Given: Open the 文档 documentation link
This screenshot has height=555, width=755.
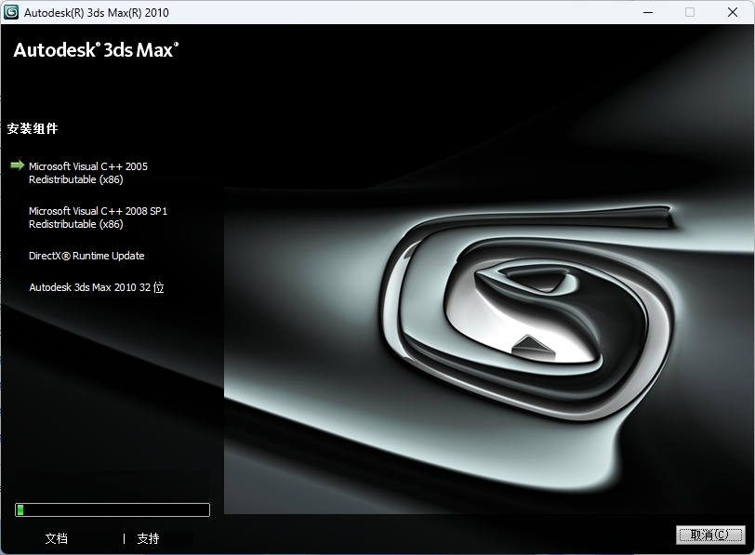Looking at the screenshot, I should (x=56, y=538).
